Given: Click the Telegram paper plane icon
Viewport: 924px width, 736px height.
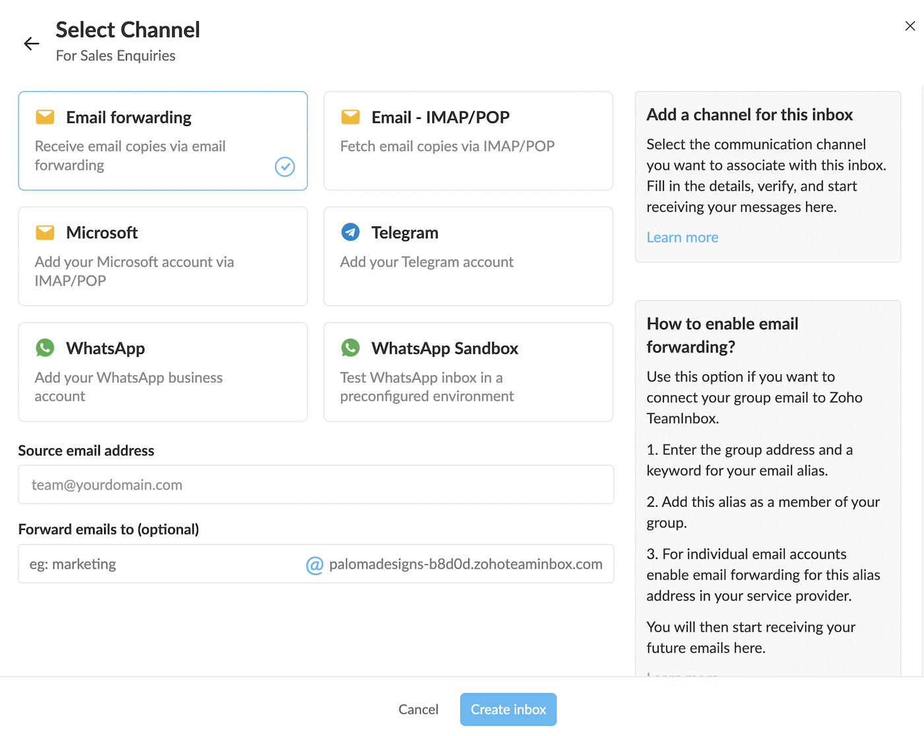Looking at the screenshot, I should click(350, 232).
